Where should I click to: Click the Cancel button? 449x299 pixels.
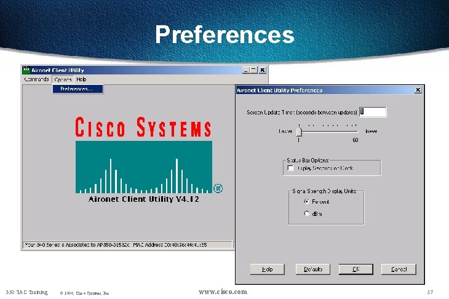coord(399,269)
